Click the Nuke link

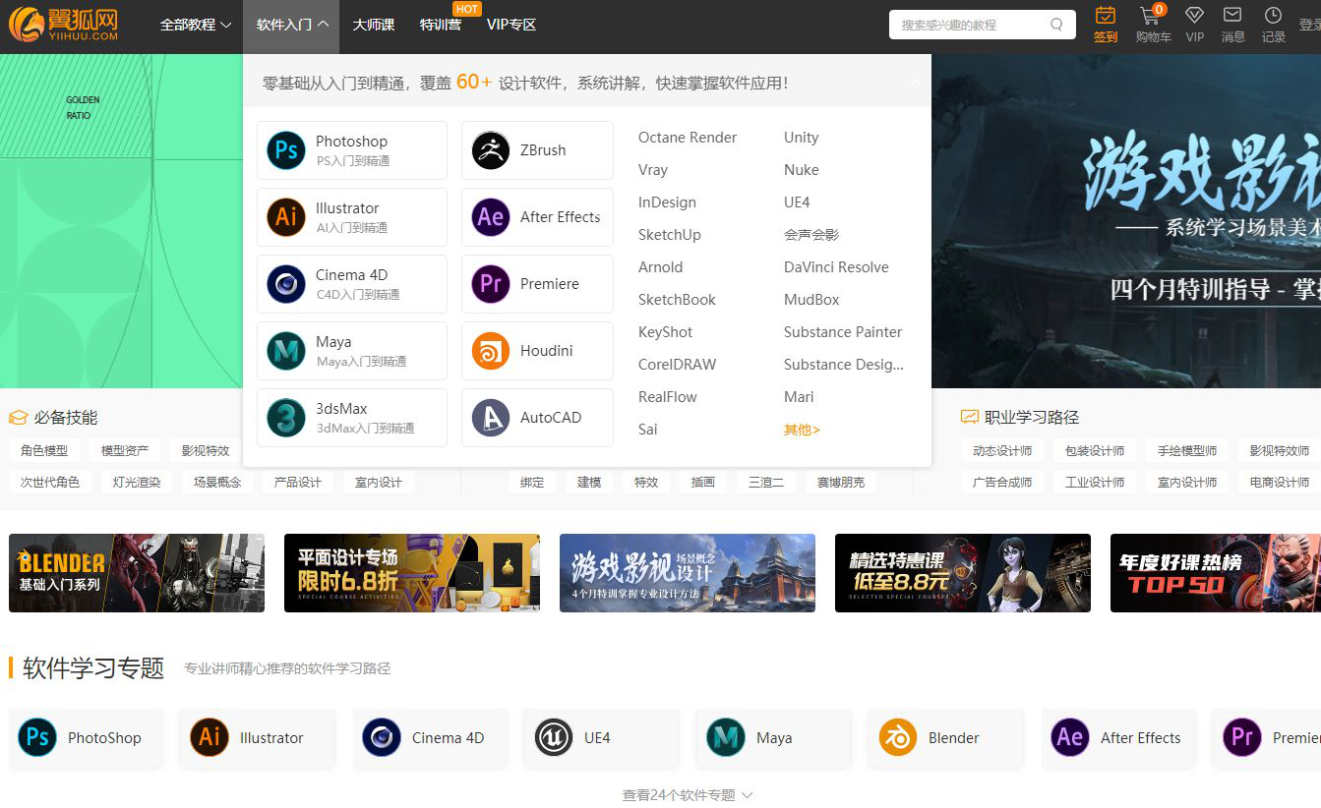pyautogui.click(x=802, y=170)
